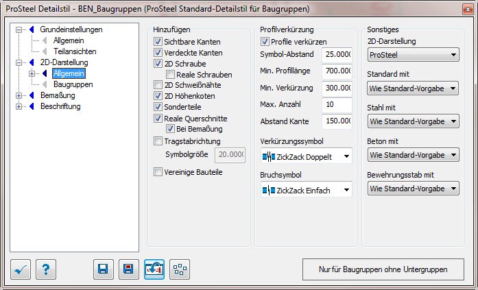Expand the Beschriftung tree node
The width and height of the screenshot is (478, 290).
point(19,106)
